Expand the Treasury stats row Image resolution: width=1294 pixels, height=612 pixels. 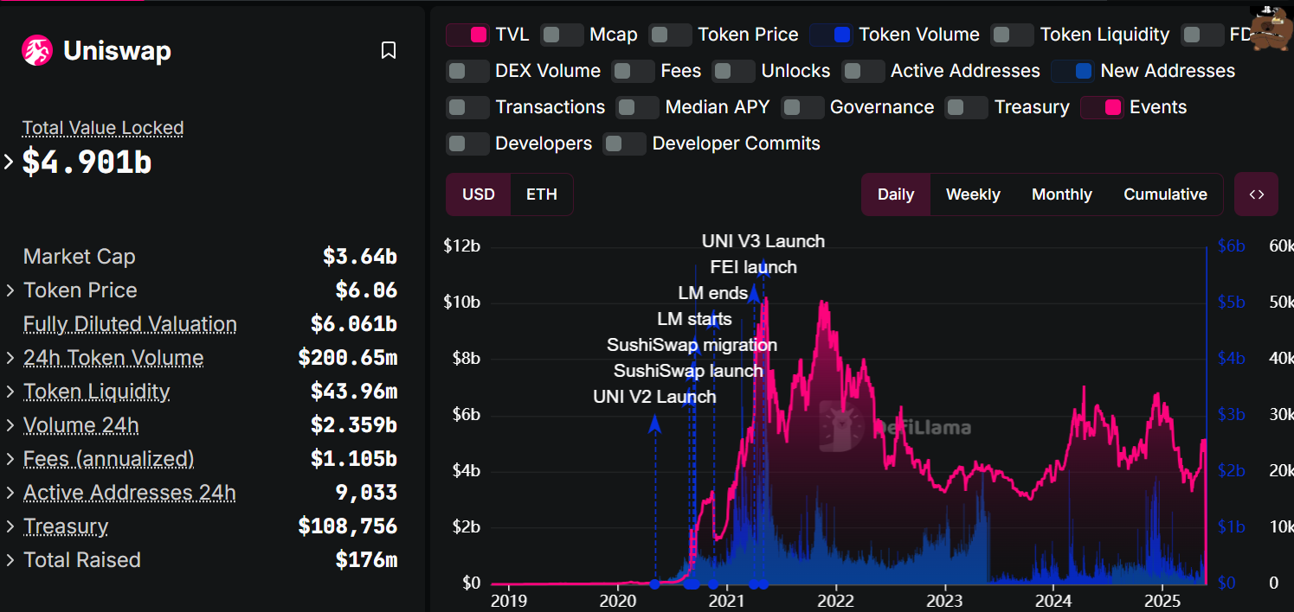(10, 526)
